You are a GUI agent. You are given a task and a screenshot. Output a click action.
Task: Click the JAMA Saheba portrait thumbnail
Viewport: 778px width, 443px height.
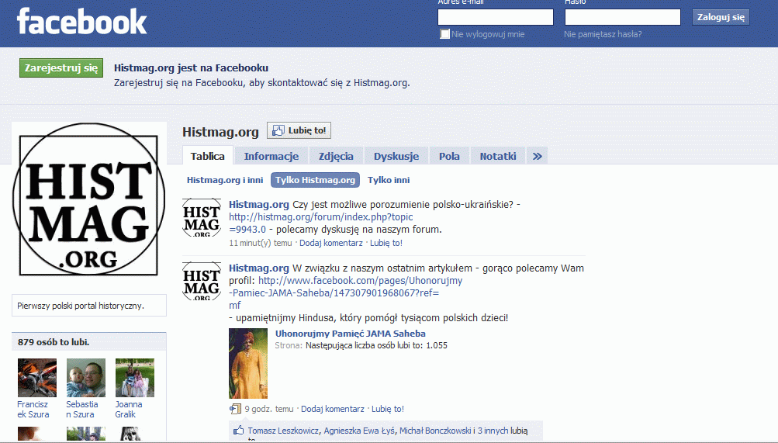pos(248,364)
